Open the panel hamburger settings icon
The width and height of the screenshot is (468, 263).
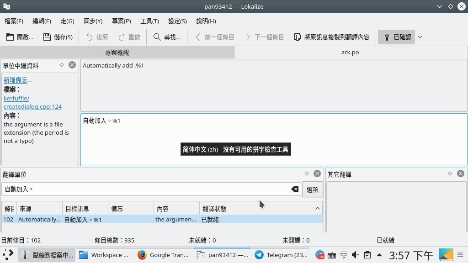[x=460, y=255]
